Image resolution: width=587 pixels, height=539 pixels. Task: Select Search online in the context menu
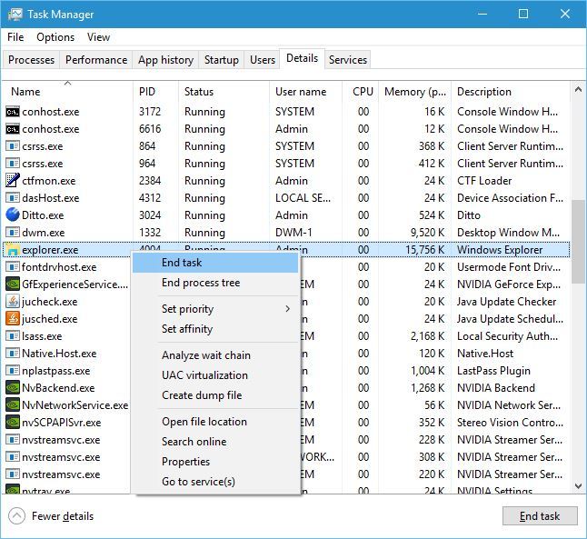215,442
